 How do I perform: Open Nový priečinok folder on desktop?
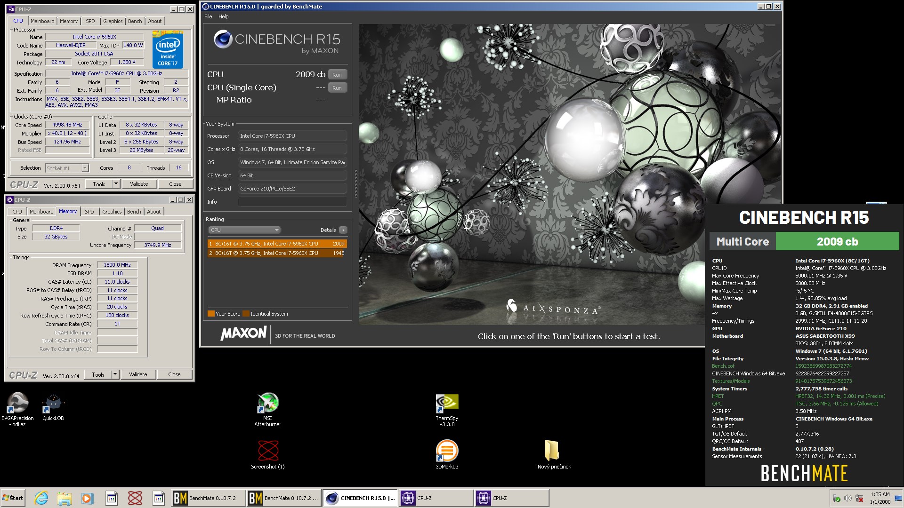pos(554,455)
